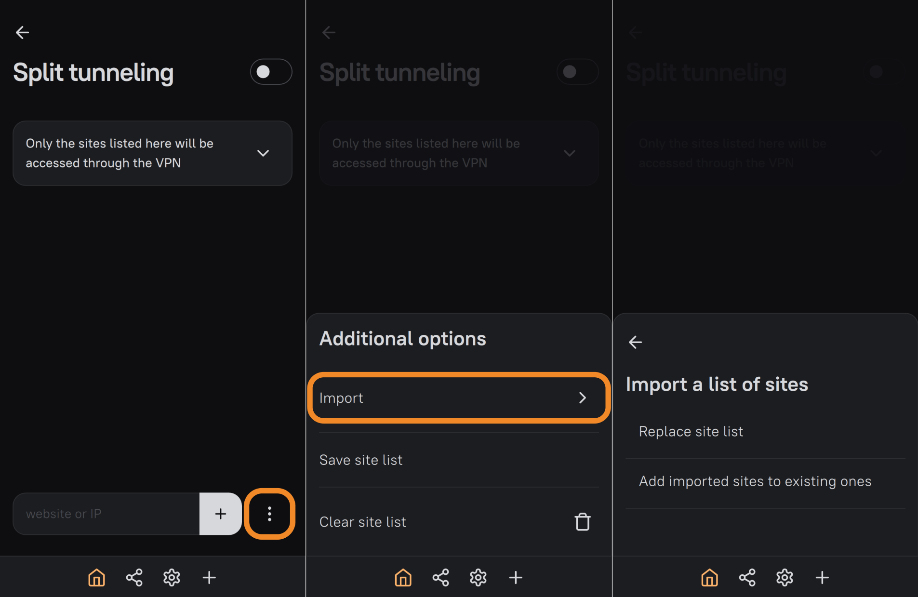Click the plus button beside the website field
Viewport: 918px width, 597px height.
tap(220, 514)
